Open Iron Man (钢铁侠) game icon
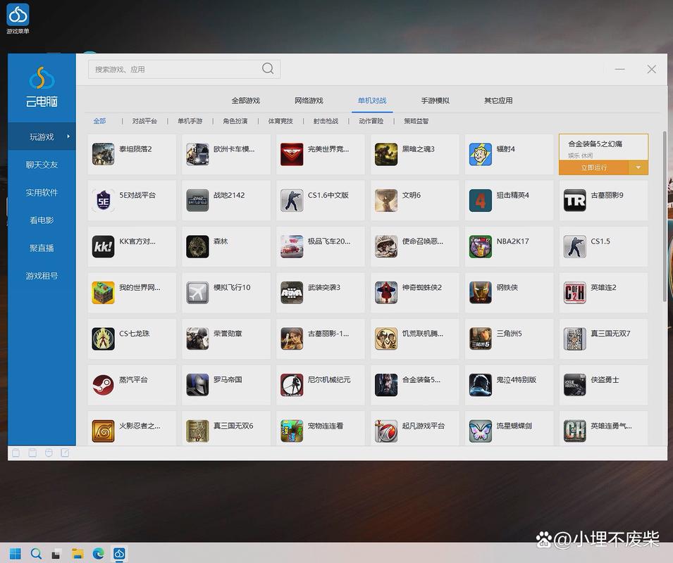The image size is (673, 563). coord(481,293)
